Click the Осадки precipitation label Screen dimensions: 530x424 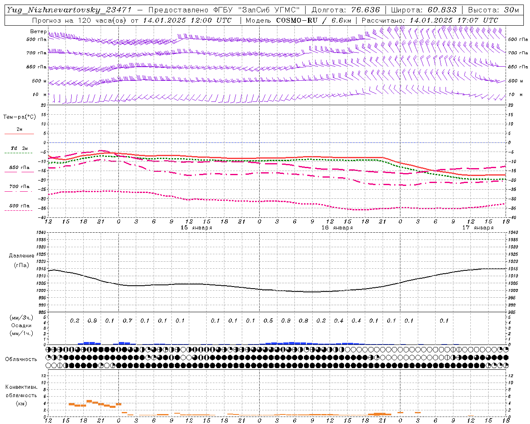click(22, 325)
